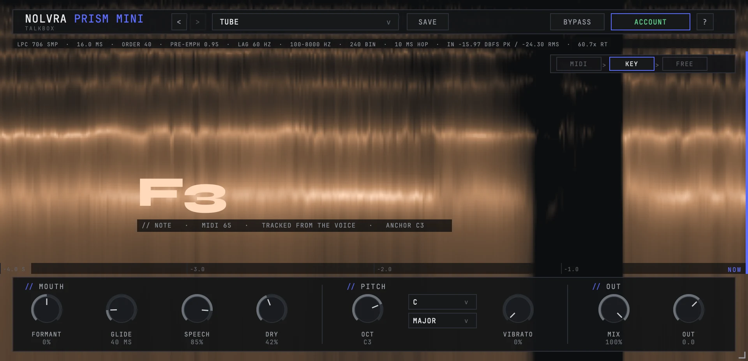Click the 85% SPEECH value
Image resolution: width=748 pixels, height=361 pixels.
tap(197, 342)
